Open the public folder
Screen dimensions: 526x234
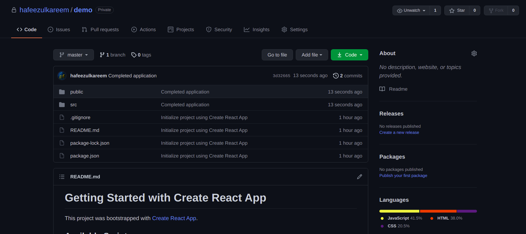[x=77, y=92]
